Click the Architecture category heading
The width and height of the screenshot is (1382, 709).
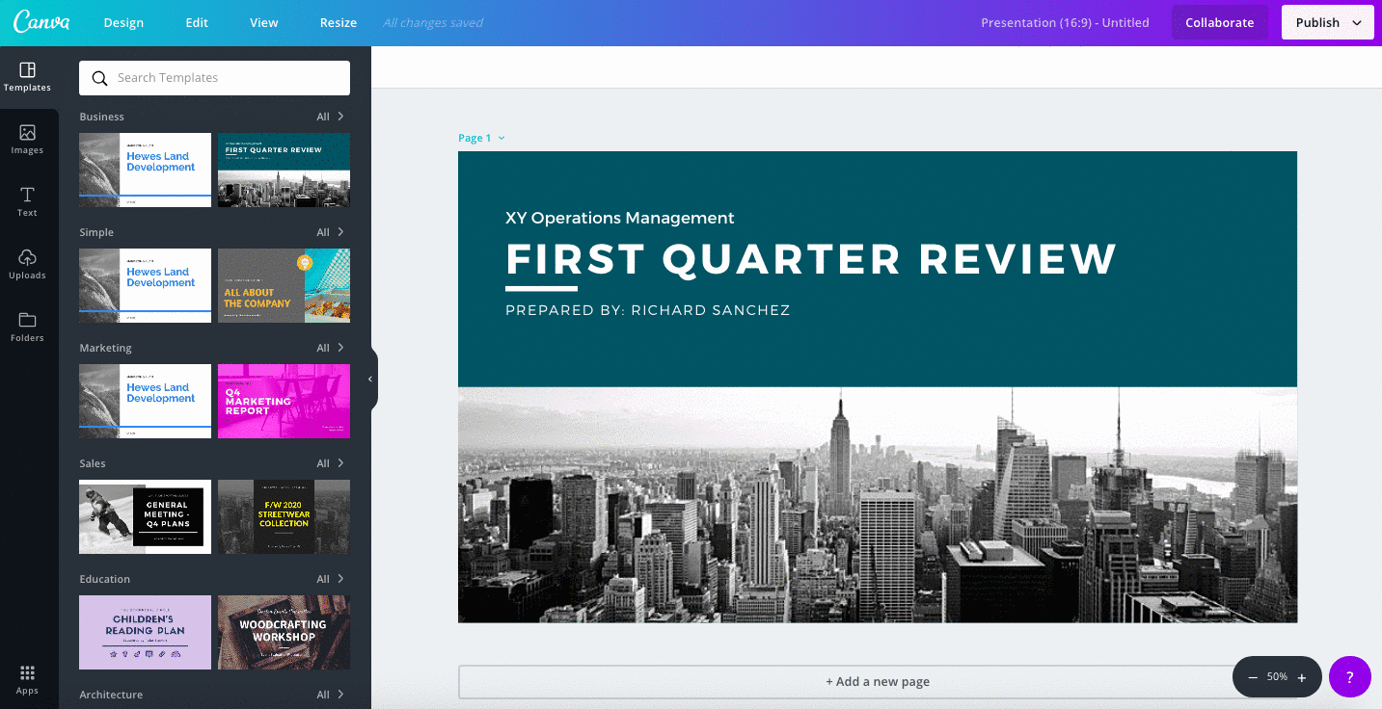pyautogui.click(x=111, y=695)
